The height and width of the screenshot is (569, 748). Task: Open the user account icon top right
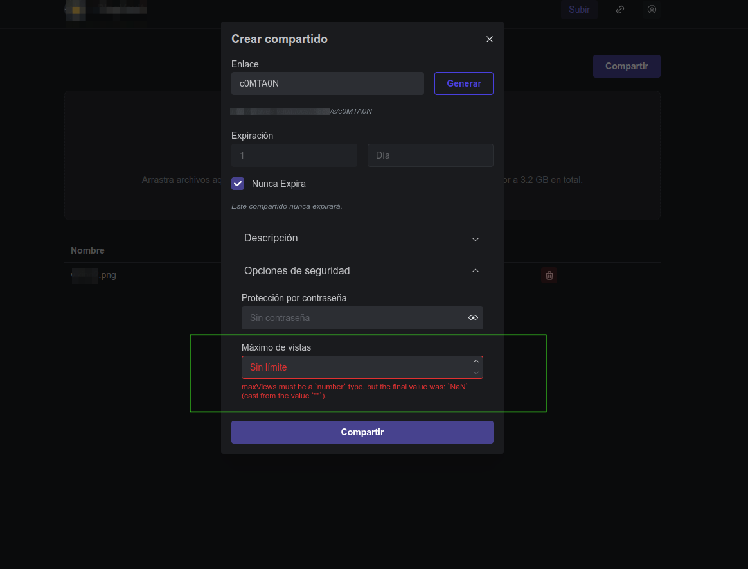(x=652, y=10)
